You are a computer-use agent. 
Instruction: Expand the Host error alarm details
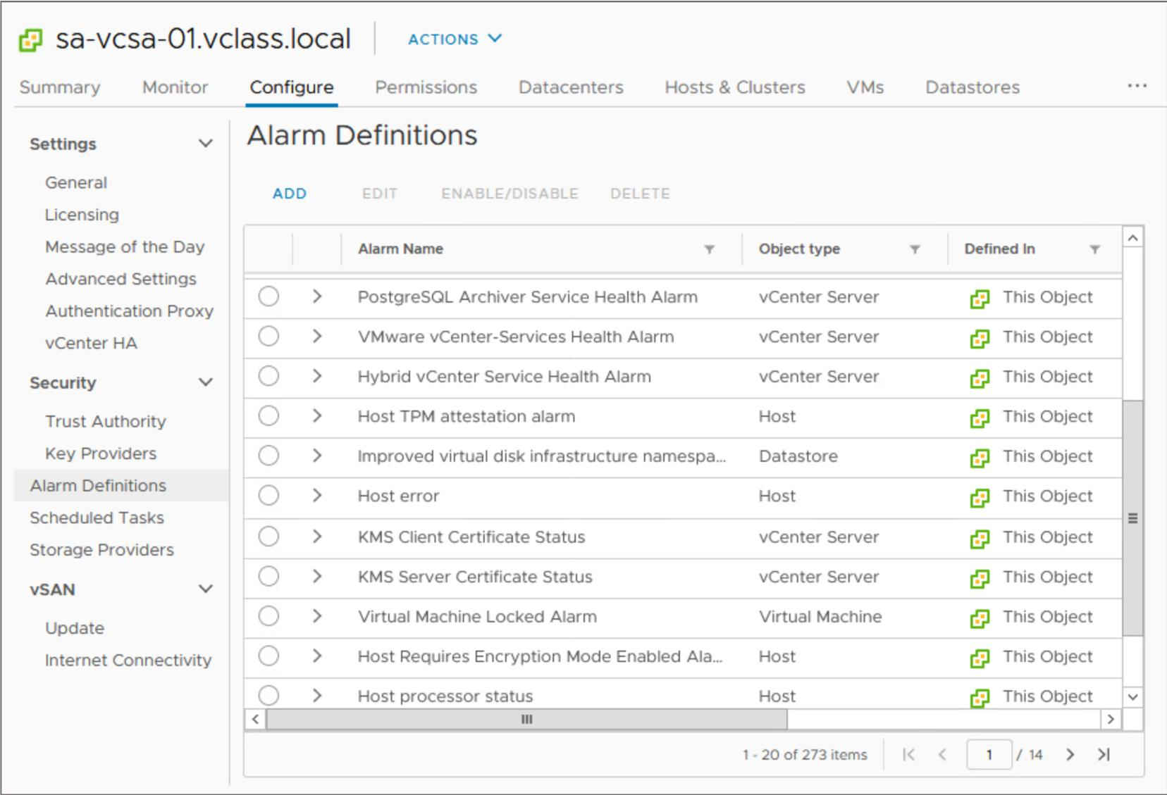(317, 496)
